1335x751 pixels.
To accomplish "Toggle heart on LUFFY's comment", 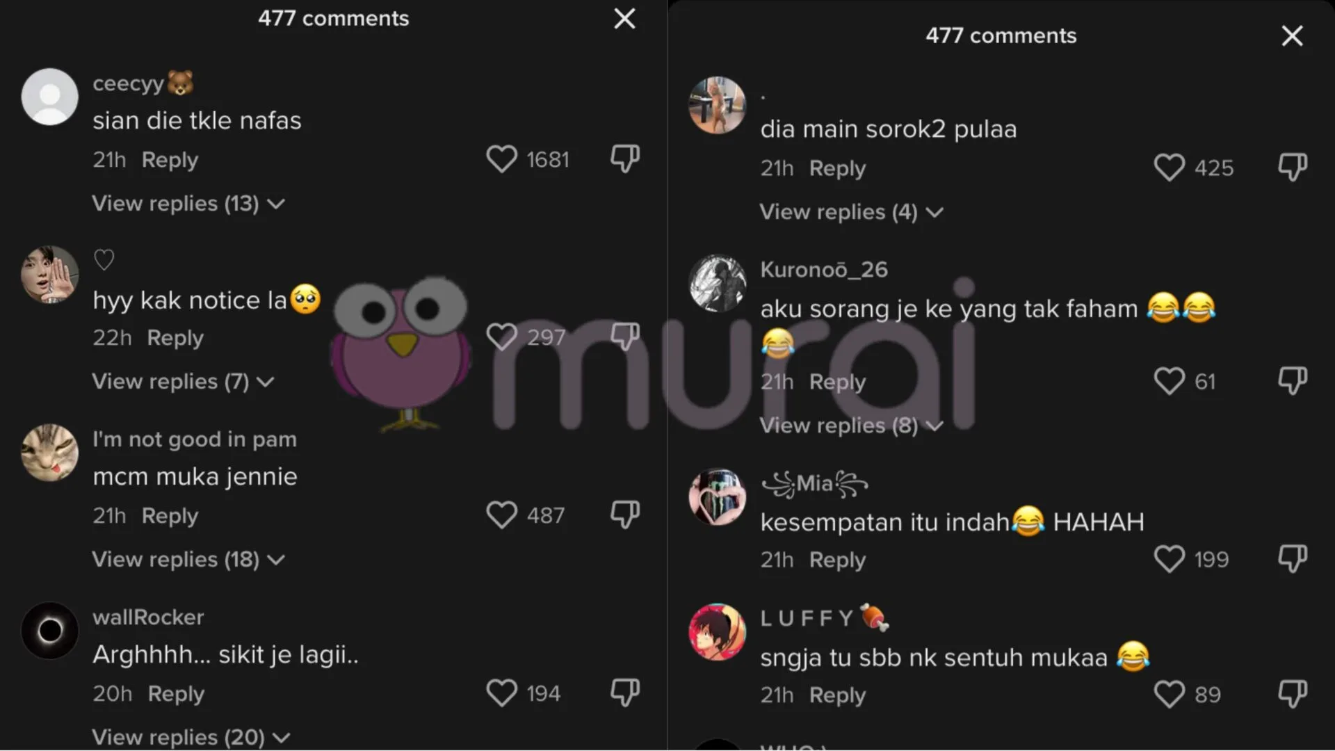I will tap(1169, 694).
